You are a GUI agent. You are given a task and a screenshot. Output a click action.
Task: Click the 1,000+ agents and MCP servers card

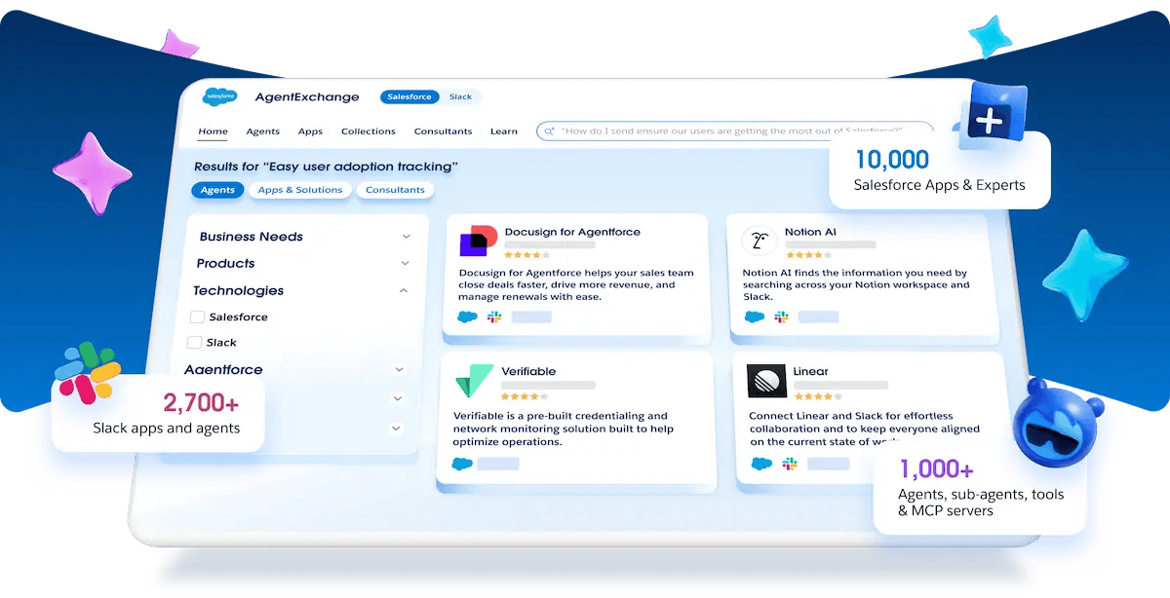tap(979, 491)
